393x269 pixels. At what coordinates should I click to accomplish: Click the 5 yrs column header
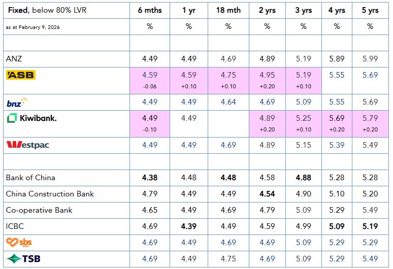370,10
